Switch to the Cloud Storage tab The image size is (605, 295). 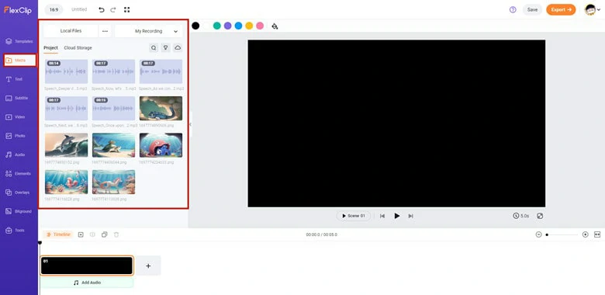coord(78,48)
